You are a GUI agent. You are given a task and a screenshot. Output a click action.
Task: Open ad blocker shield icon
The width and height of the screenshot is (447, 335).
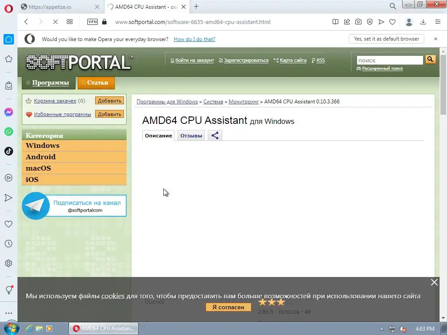tap(370, 22)
